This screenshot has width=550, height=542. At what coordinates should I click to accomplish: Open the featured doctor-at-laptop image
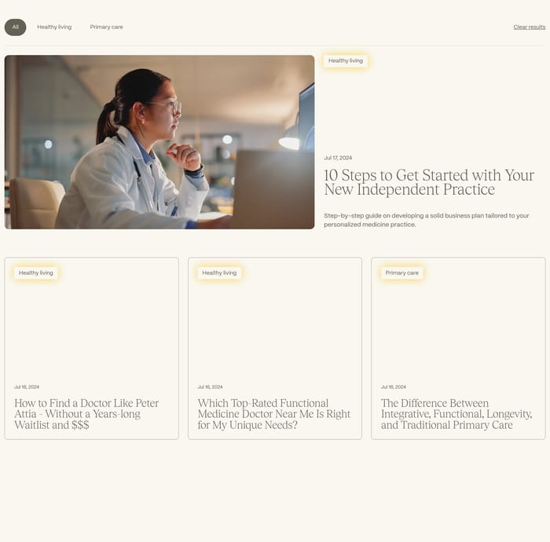(159, 142)
